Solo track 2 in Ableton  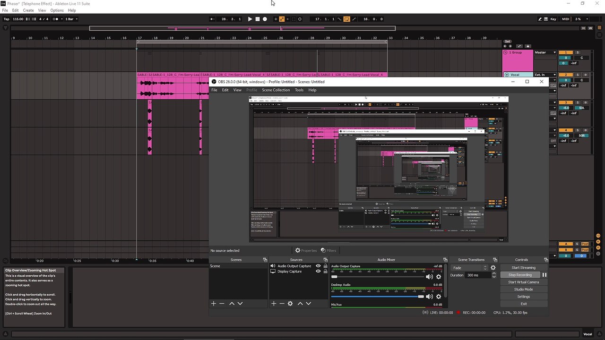tap(578, 75)
